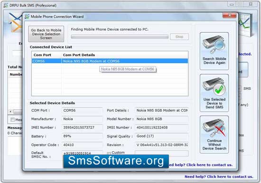The height and width of the screenshot is (183, 261).
Task: Click the Selected Device Details heading
Action: (52, 103)
